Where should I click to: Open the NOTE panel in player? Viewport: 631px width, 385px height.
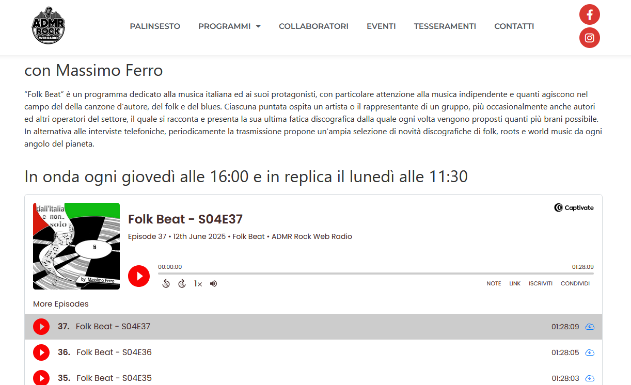coord(494,283)
